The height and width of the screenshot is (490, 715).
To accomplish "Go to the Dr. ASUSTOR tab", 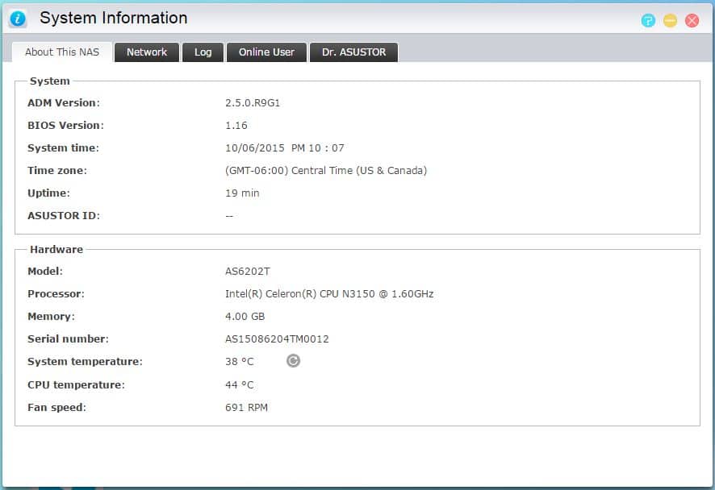I will pyautogui.click(x=353, y=52).
